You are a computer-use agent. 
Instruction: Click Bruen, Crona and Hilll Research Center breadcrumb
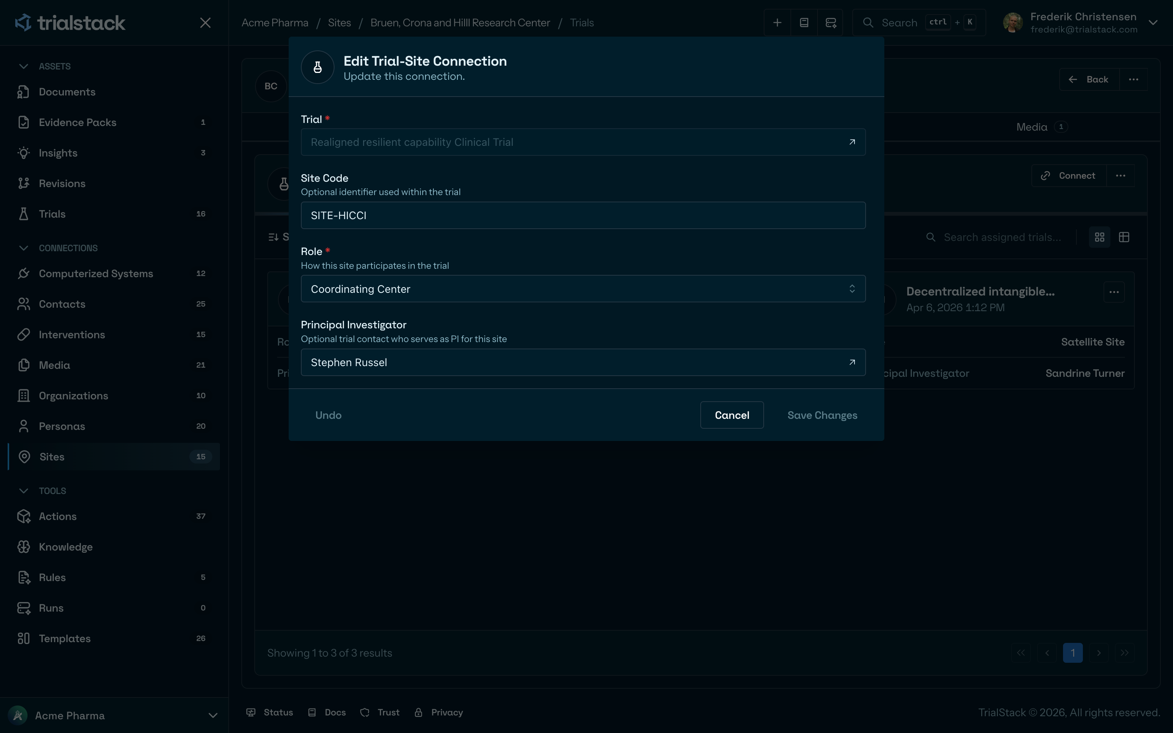[x=460, y=23]
